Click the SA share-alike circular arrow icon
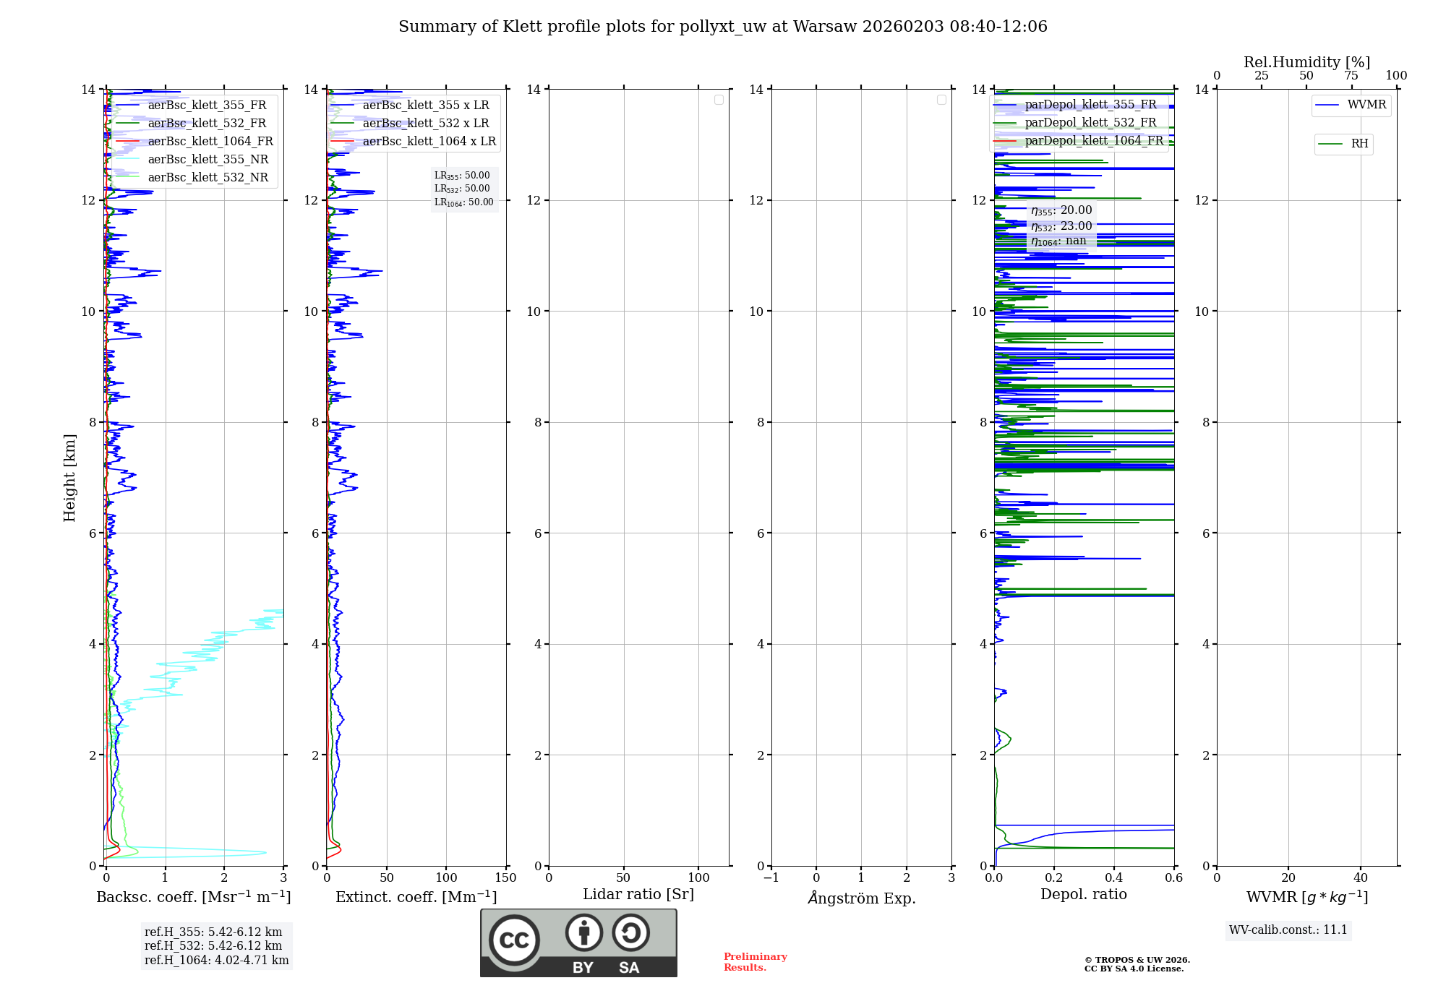The height and width of the screenshot is (983, 1446). pos(630,932)
